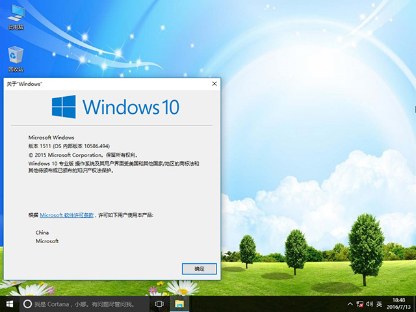
Task: Open the Microsoft 软件许可条款 link
Action: (67, 214)
